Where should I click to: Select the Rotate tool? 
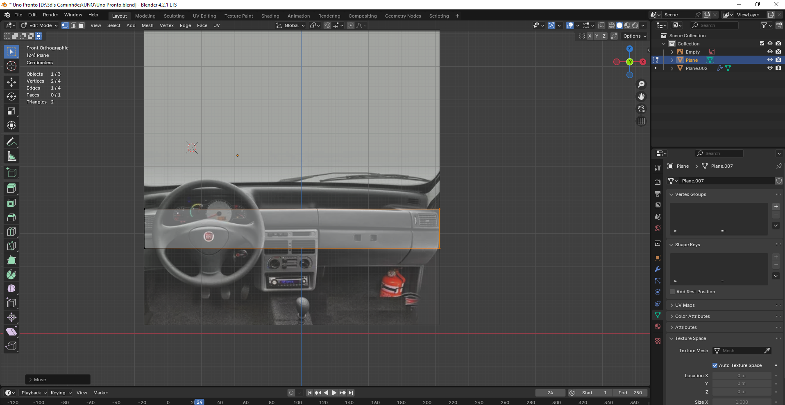point(11,97)
